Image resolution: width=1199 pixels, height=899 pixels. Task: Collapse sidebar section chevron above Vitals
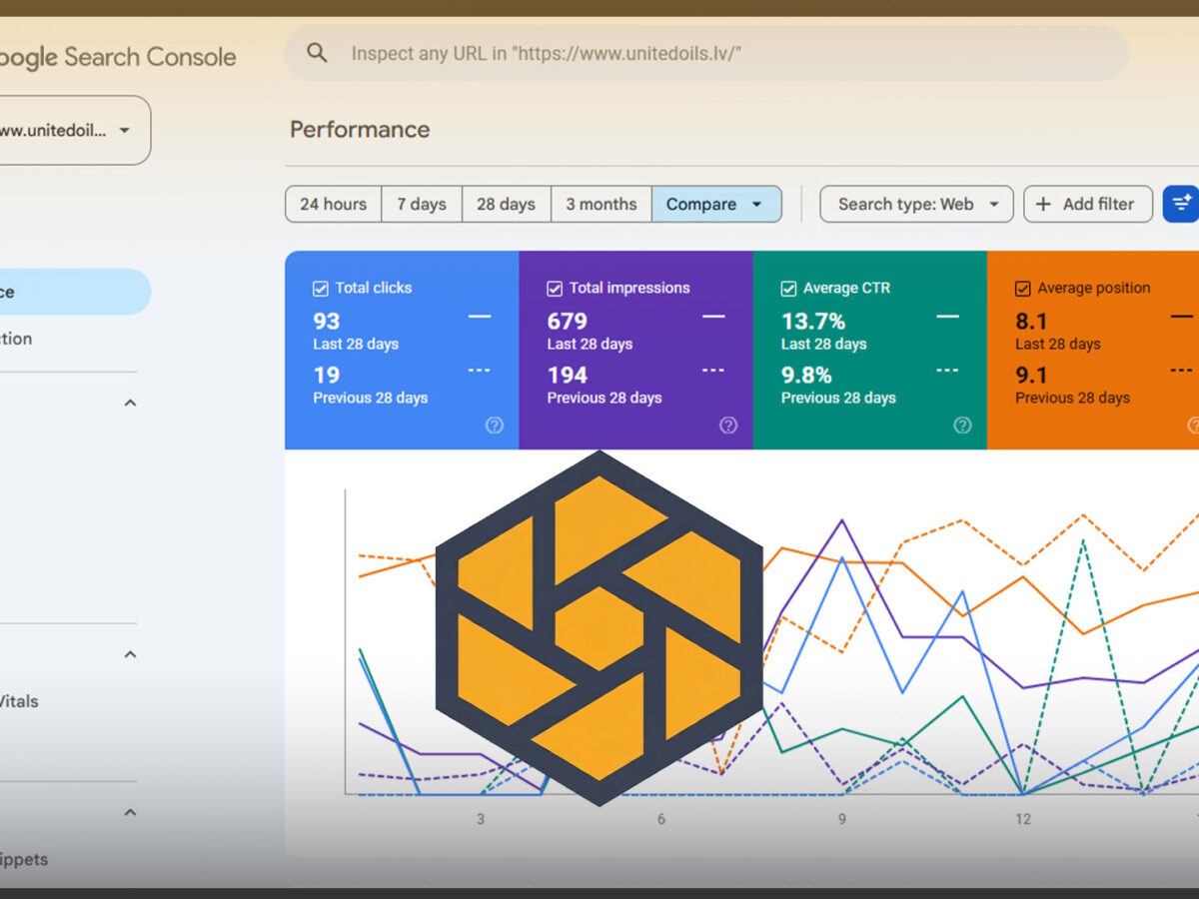pyautogui.click(x=130, y=654)
